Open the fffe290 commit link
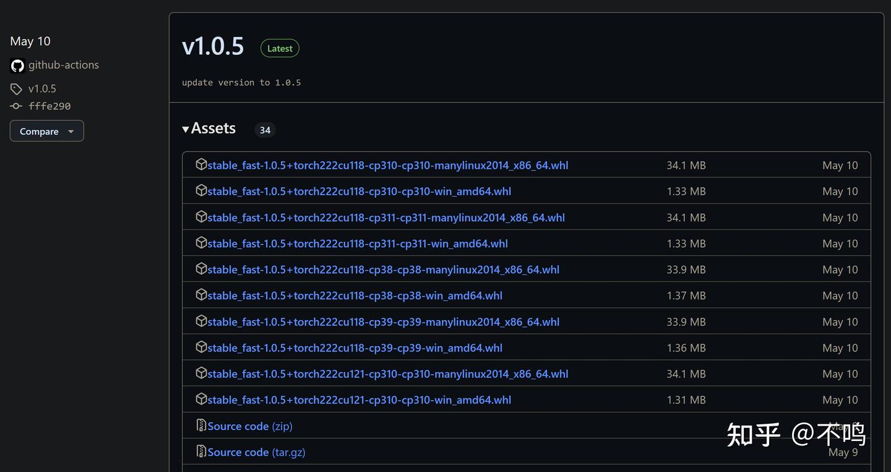 [49, 106]
